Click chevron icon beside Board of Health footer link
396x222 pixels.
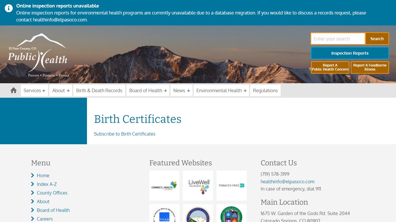[x=32, y=210]
